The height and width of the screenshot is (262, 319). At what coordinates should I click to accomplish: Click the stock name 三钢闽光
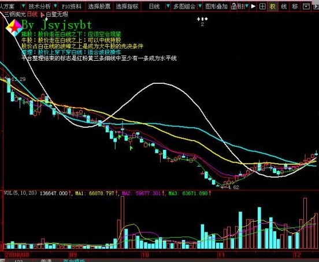14,14
